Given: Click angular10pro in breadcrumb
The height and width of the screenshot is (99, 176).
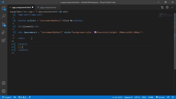Looking at the screenshot, I should [x=16, y=12].
